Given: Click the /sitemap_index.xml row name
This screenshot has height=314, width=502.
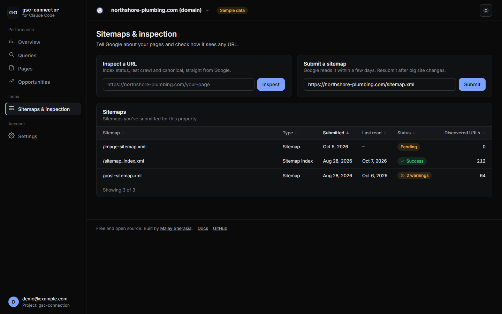Looking at the screenshot, I should coord(123,161).
